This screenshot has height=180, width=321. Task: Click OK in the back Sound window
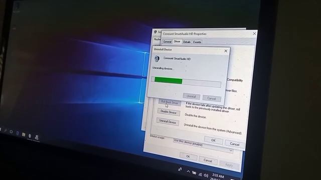pos(188,156)
